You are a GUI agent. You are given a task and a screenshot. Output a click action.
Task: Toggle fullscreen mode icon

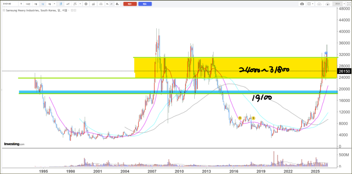[349, 4]
